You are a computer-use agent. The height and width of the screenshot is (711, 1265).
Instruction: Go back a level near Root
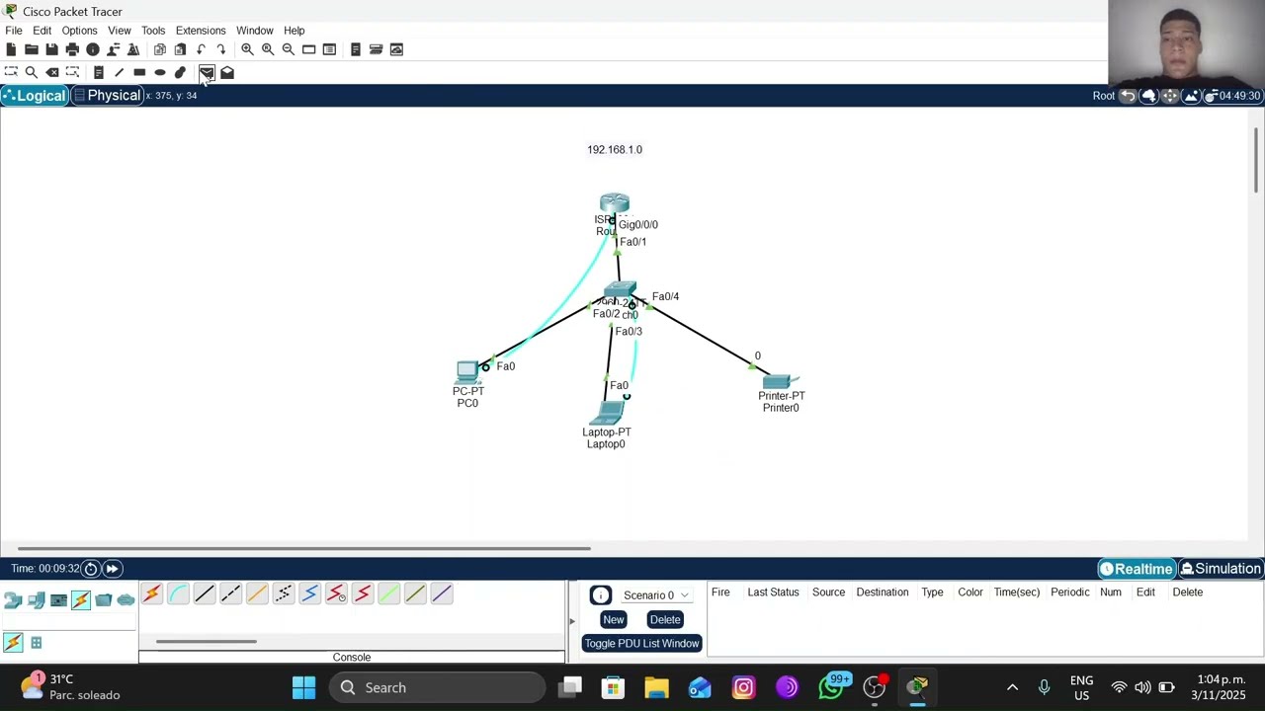coord(1128,96)
